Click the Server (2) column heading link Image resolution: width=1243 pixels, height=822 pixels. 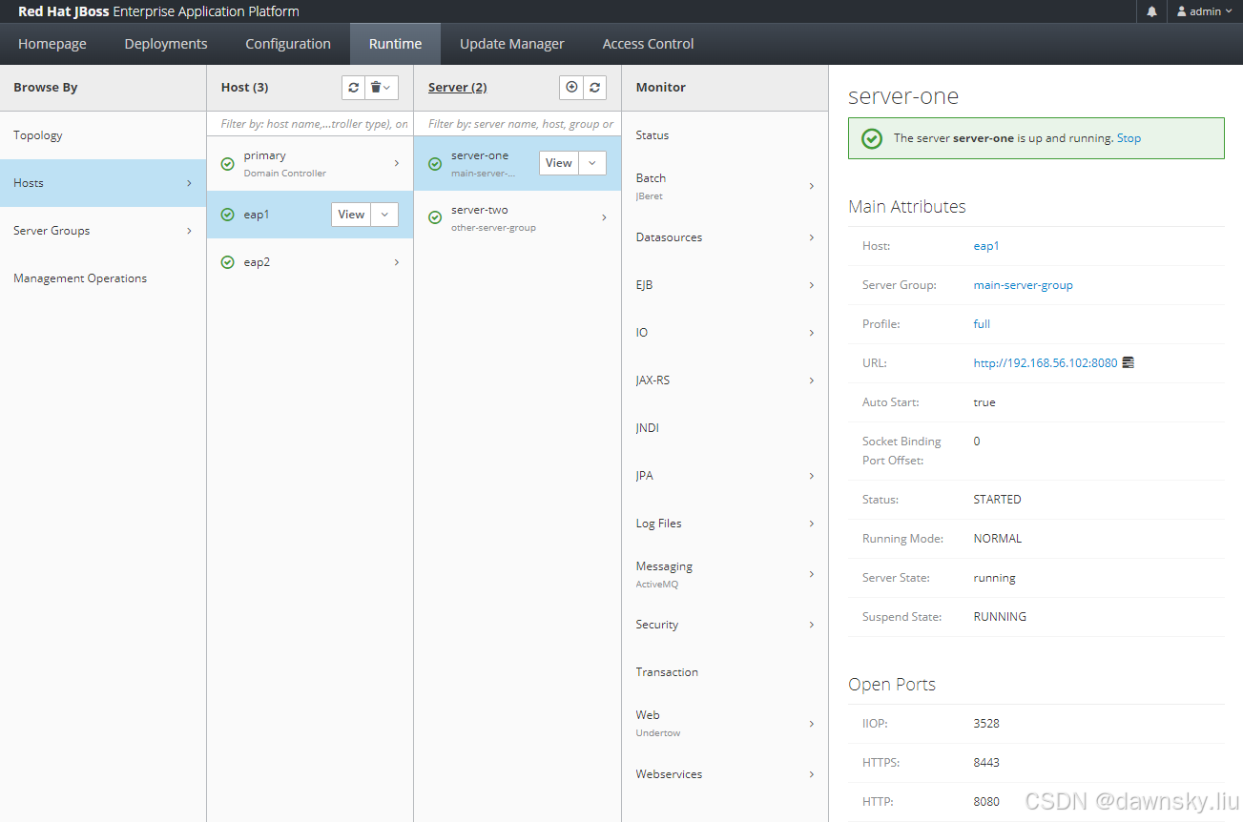click(x=458, y=87)
